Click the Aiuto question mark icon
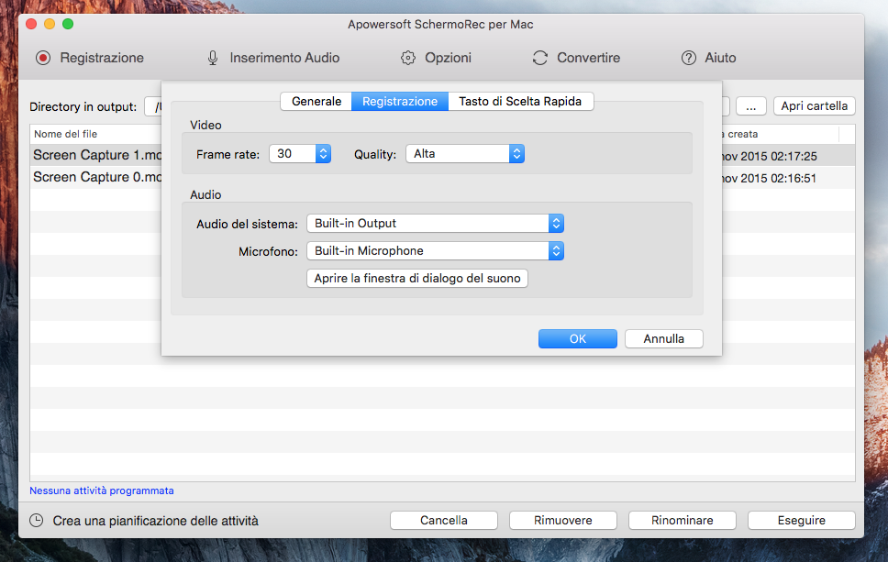Screen dimensions: 888x562 coord(688,58)
